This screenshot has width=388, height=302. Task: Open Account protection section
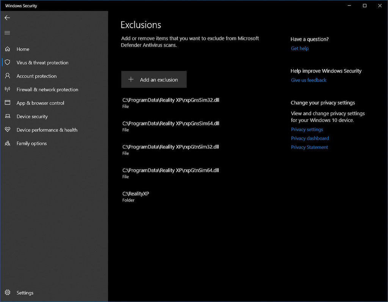point(36,76)
